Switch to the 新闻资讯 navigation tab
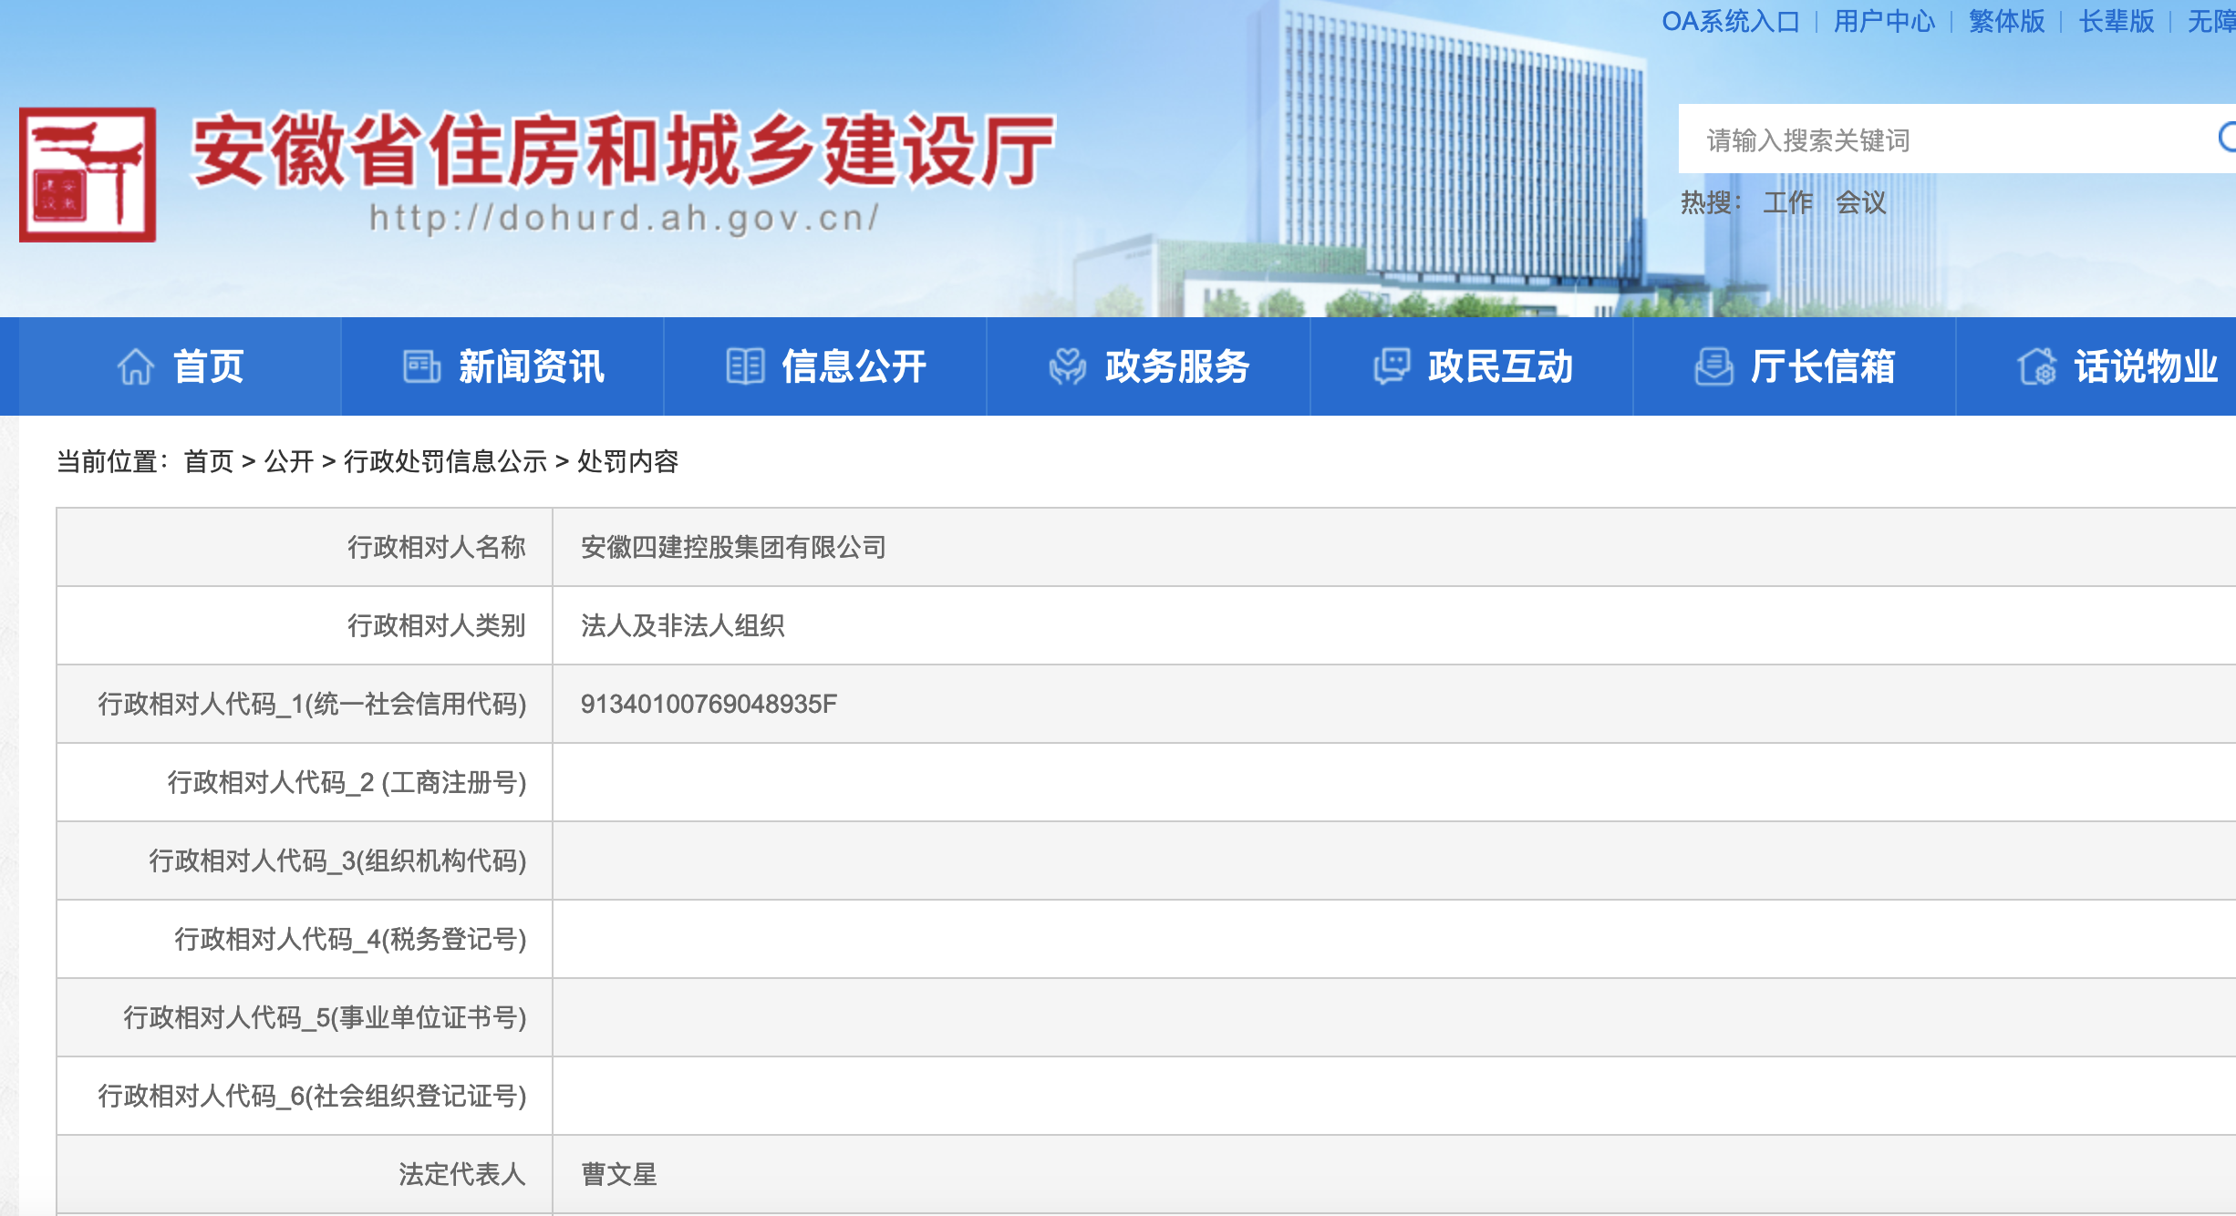This screenshot has width=2236, height=1216. (533, 366)
